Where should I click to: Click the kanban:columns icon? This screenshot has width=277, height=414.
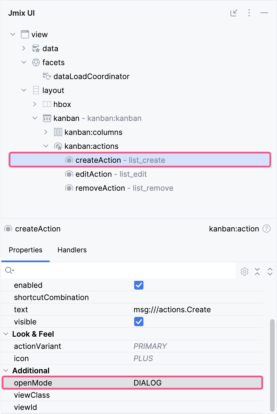click(58, 132)
